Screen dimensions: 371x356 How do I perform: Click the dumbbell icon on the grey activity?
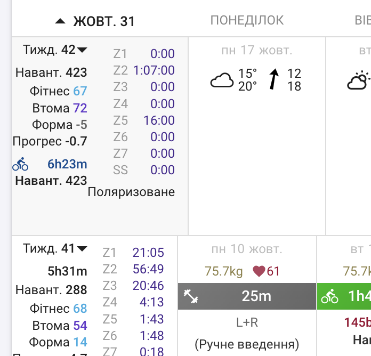coord(191,296)
